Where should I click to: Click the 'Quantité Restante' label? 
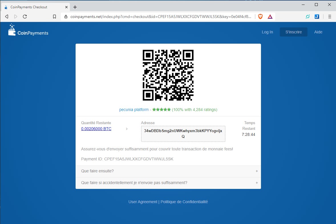[x=96, y=123]
